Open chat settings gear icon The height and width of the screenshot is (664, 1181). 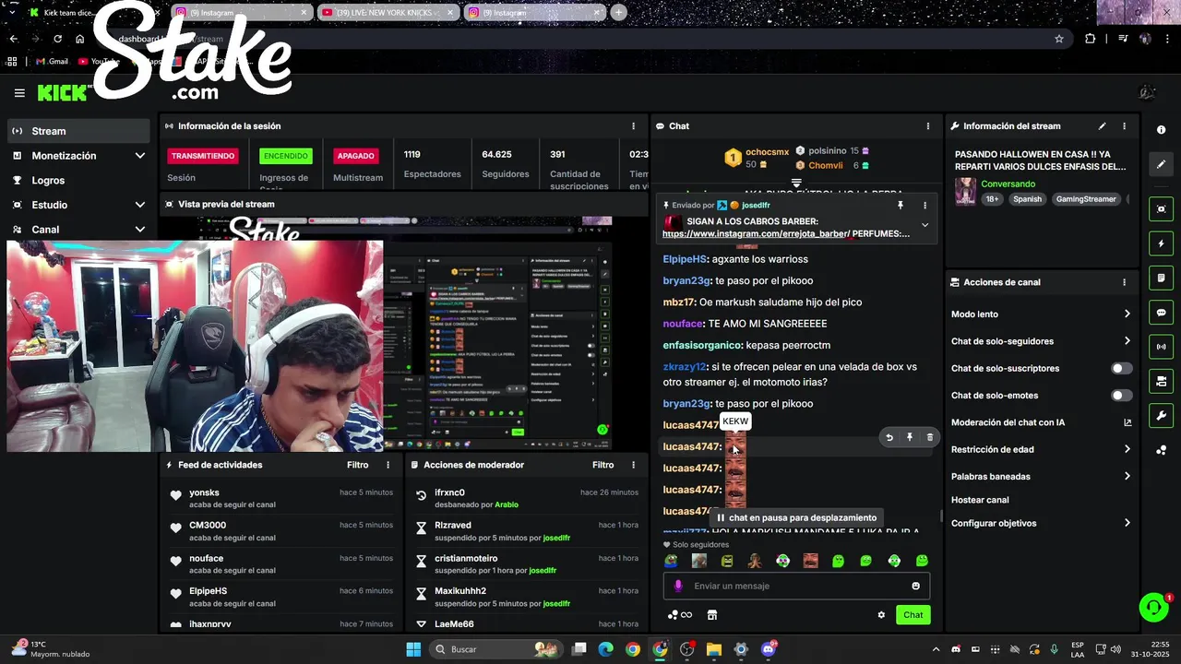(x=881, y=615)
